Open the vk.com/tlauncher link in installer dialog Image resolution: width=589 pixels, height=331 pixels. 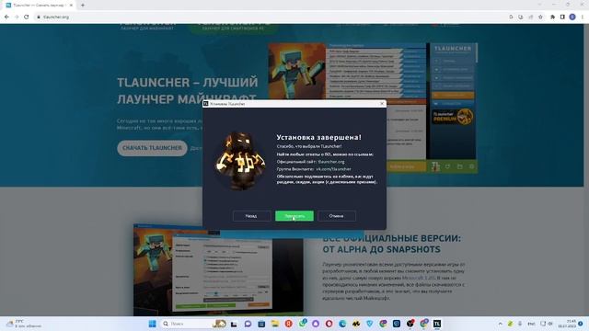[333, 169]
